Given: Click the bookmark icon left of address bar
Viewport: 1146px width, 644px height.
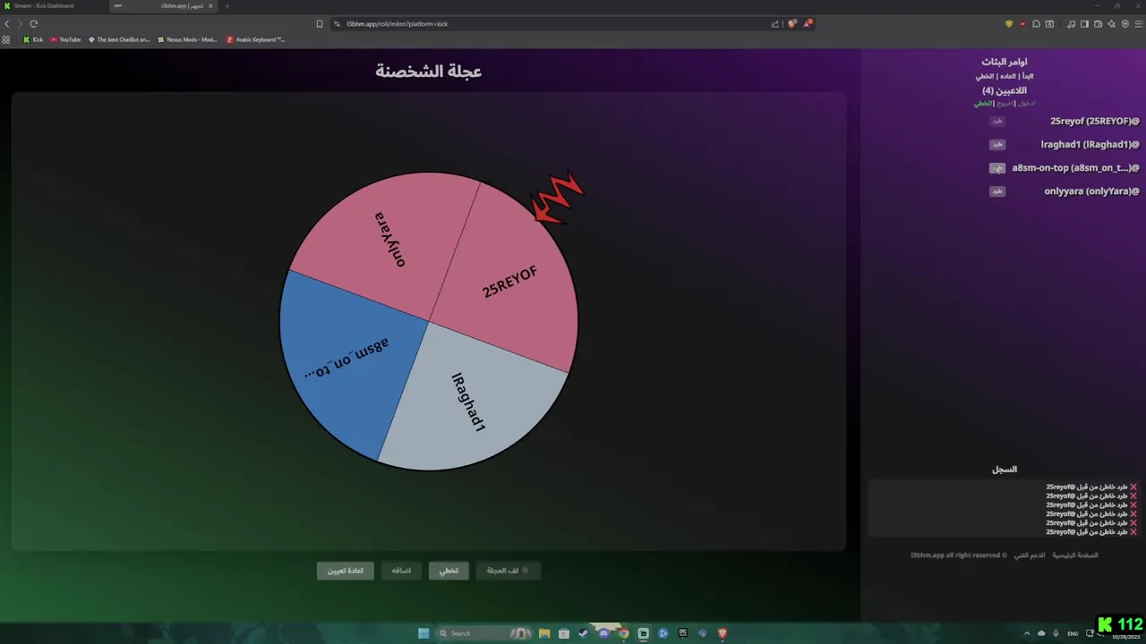Looking at the screenshot, I should click(x=320, y=24).
